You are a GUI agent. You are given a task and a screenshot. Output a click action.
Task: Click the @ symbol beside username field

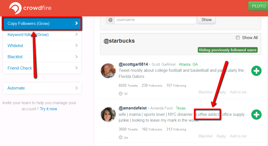click(x=110, y=20)
